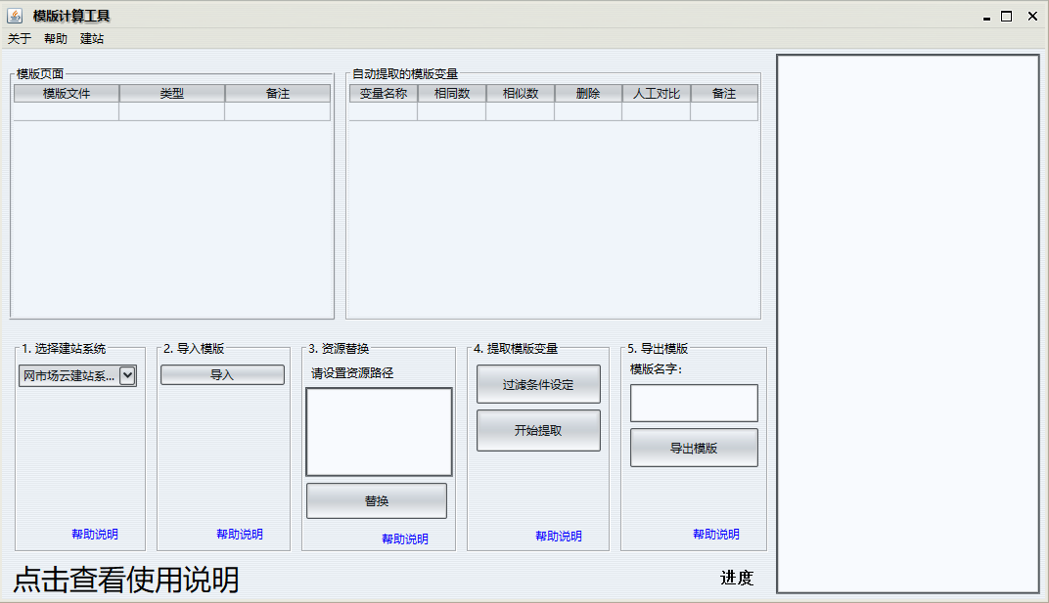Click the Java app icon in title bar
1049x603 pixels.
(15, 16)
